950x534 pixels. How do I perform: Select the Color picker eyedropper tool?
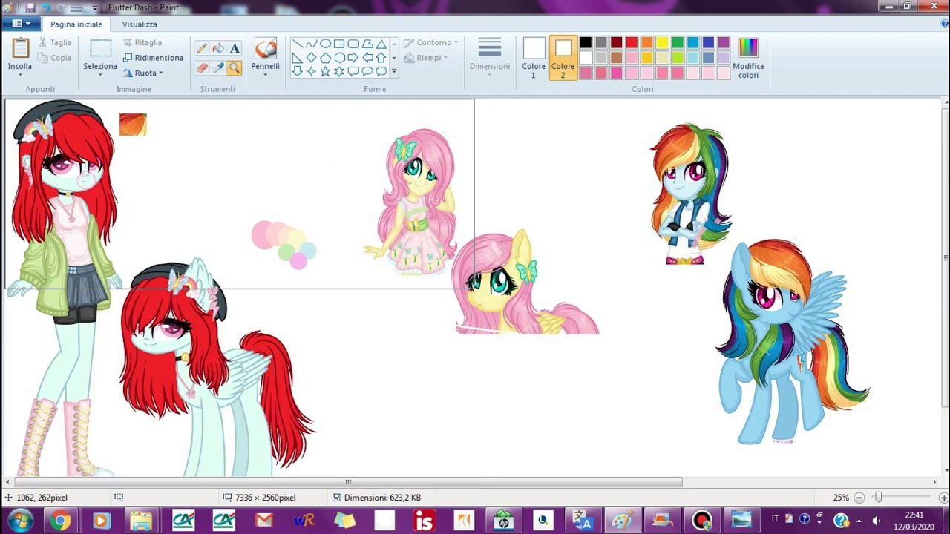coord(218,68)
